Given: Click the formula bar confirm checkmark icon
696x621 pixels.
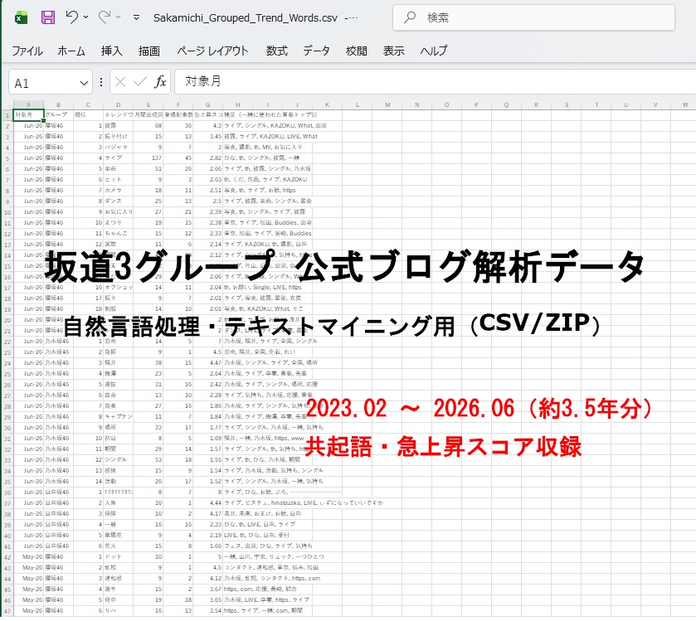Looking at the screenshot, I should (140, 82).
